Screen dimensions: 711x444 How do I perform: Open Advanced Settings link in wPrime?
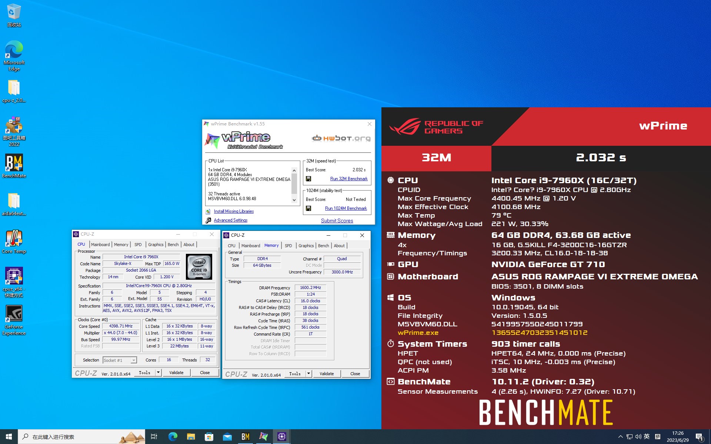click(x=231, y=220)
